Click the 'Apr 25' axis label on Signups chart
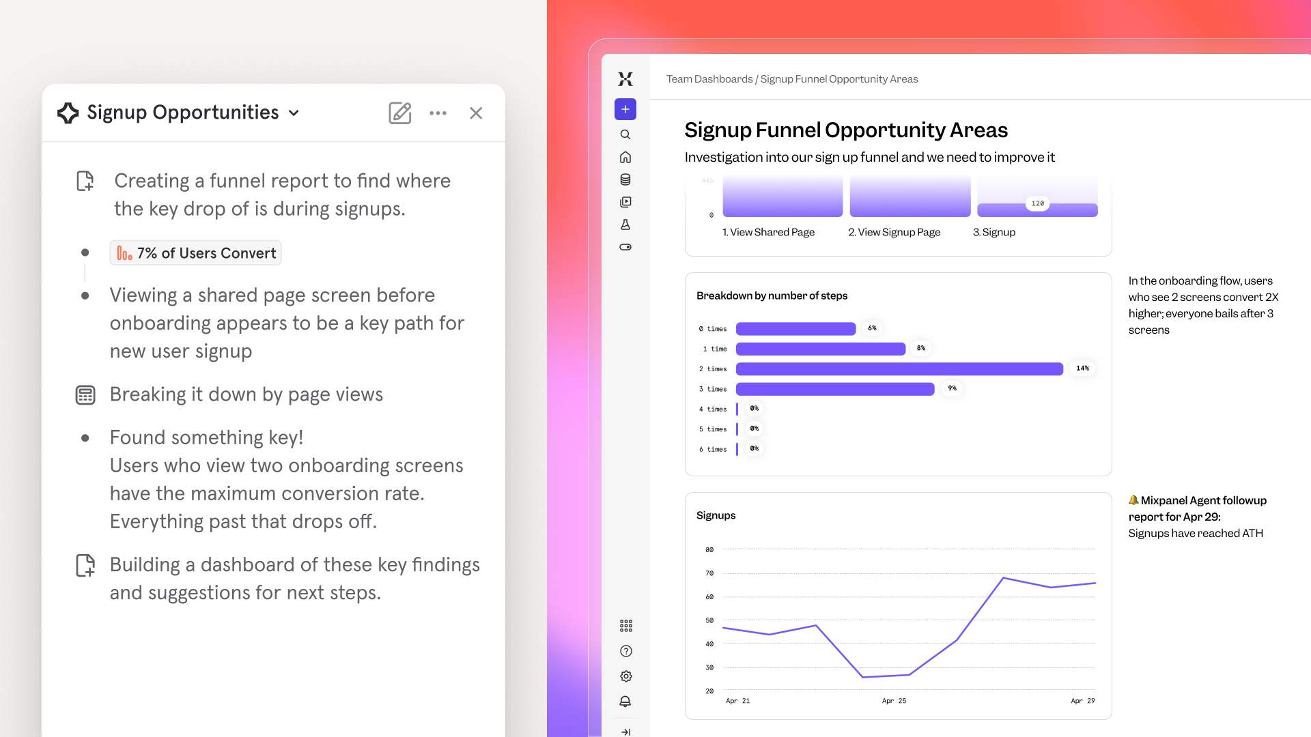The width and height of the screenshot is (1311, 737). 894,701
